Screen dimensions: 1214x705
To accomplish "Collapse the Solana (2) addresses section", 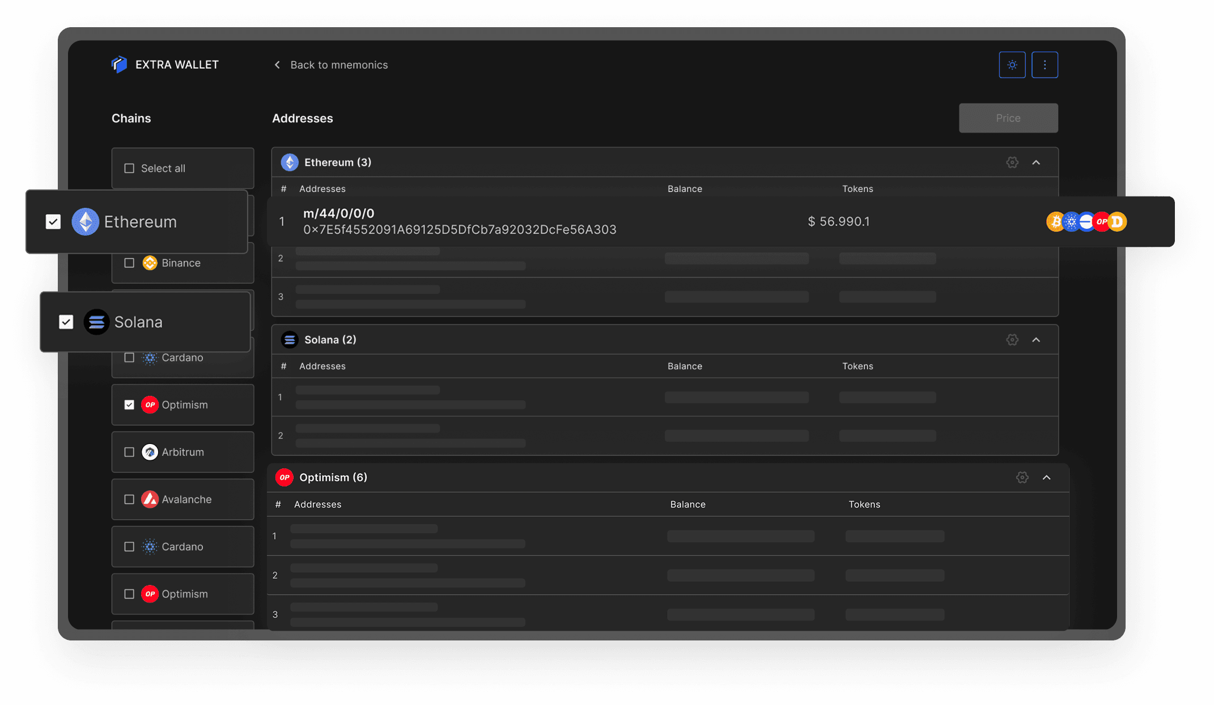I will (1036, 340).
